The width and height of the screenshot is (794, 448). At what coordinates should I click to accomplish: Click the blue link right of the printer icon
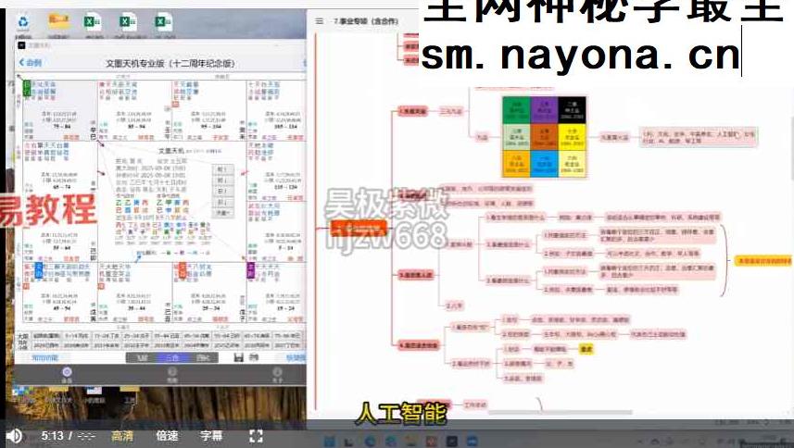[296, 357]
